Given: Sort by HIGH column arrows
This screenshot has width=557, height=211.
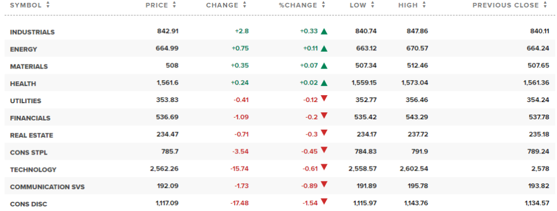Looking at the screenshot, I should click(x=424, y=5).
